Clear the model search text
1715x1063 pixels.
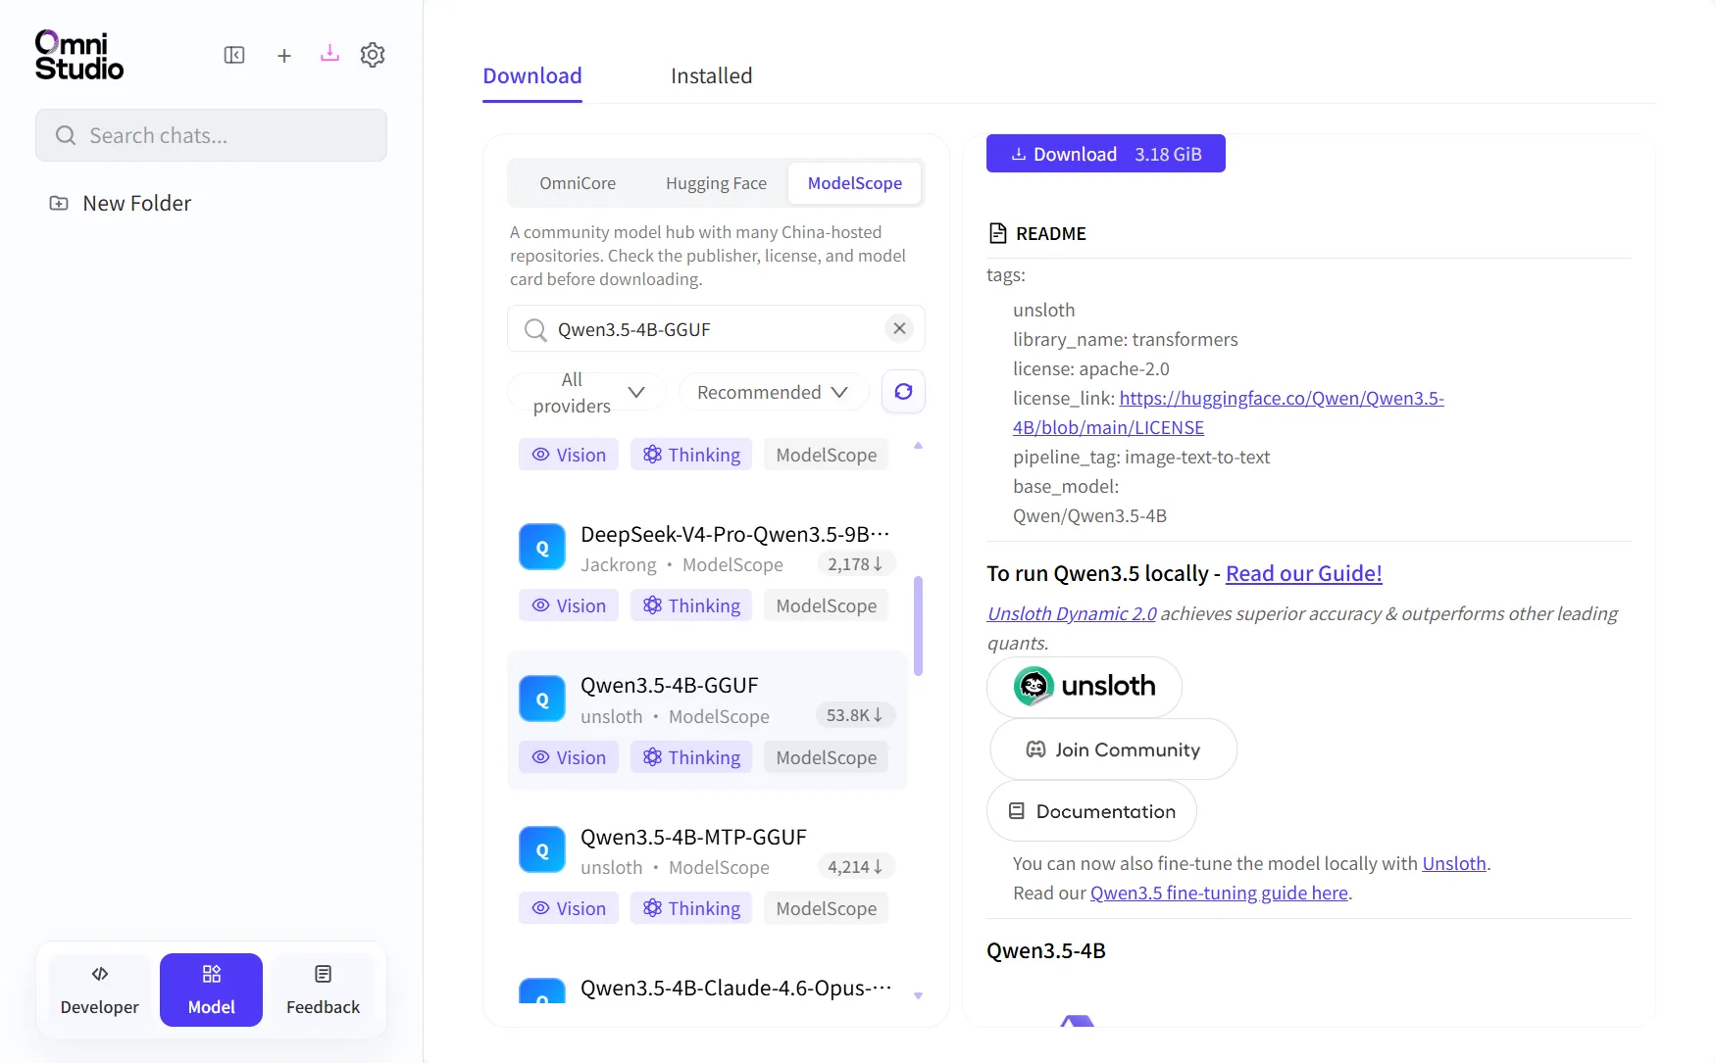[899, 328]
